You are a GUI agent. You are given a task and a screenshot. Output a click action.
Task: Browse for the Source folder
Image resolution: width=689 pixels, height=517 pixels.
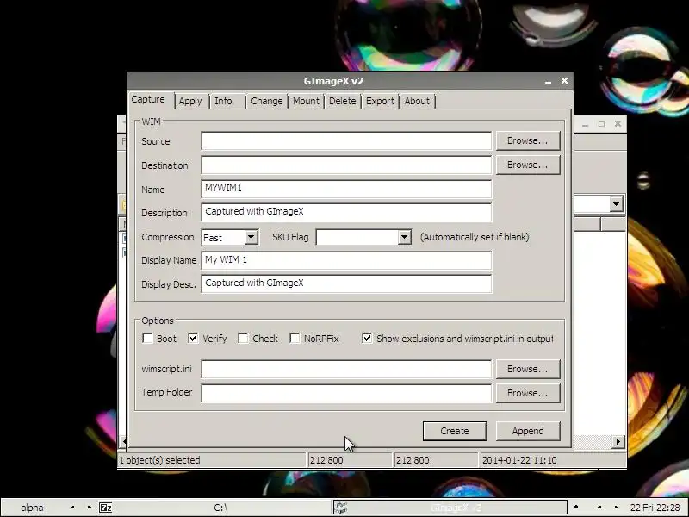[528, 140]
